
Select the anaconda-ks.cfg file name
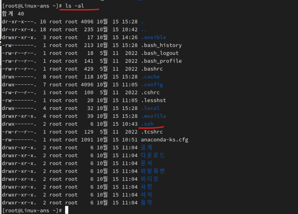point(164,140)
